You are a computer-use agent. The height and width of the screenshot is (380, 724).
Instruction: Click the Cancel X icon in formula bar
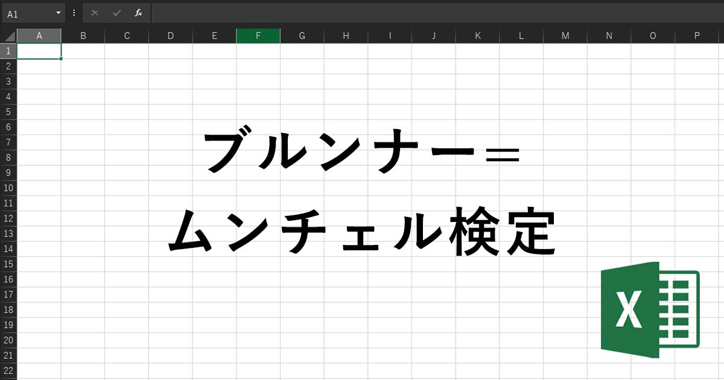point(95,13)
